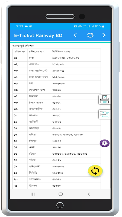Viewport: 122px width, 217px height.
Task: Select station আশুগঞ্জ
Action: tap(33, 116)
